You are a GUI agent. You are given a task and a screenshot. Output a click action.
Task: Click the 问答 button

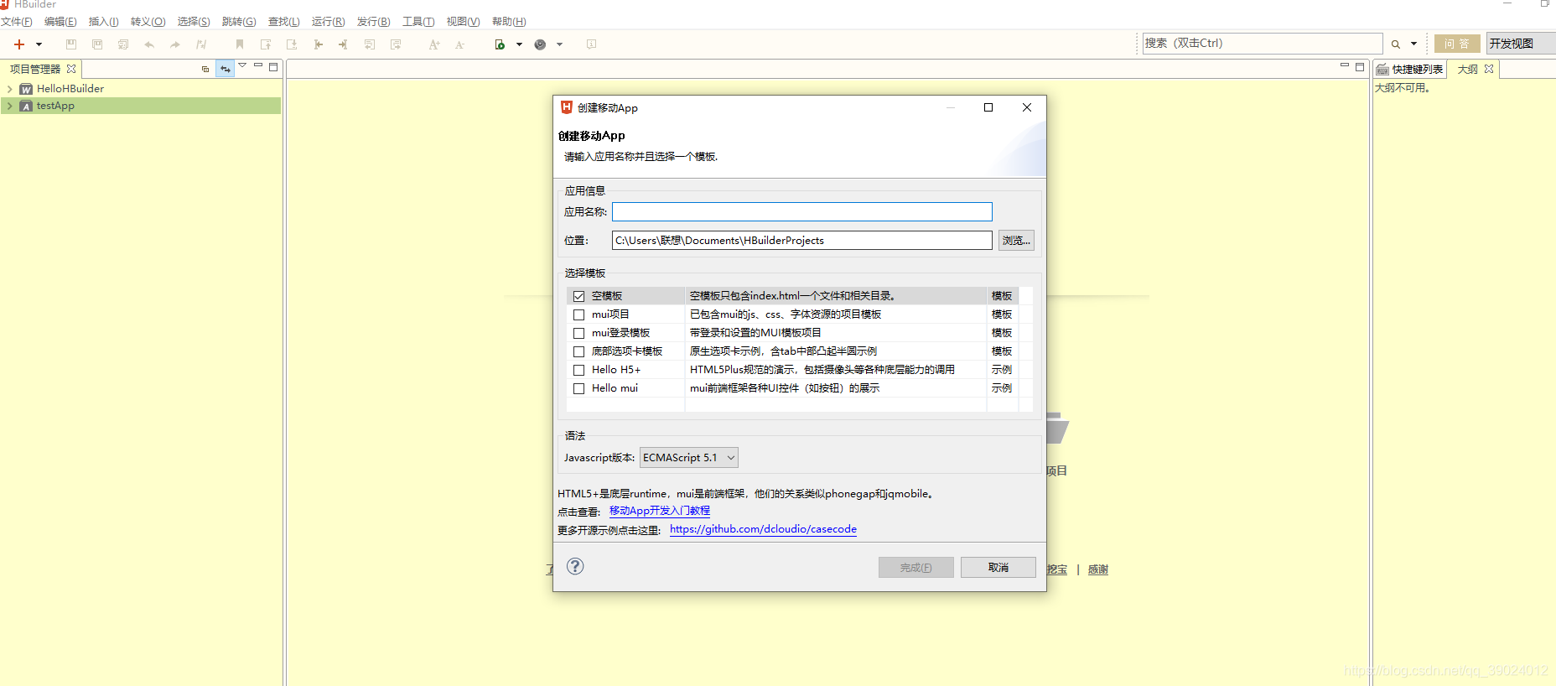[1457, 44]
